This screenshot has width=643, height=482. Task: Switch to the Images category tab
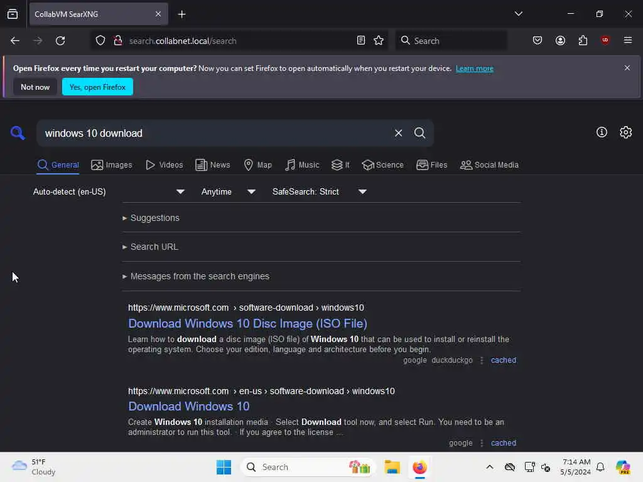pos(112,165)
